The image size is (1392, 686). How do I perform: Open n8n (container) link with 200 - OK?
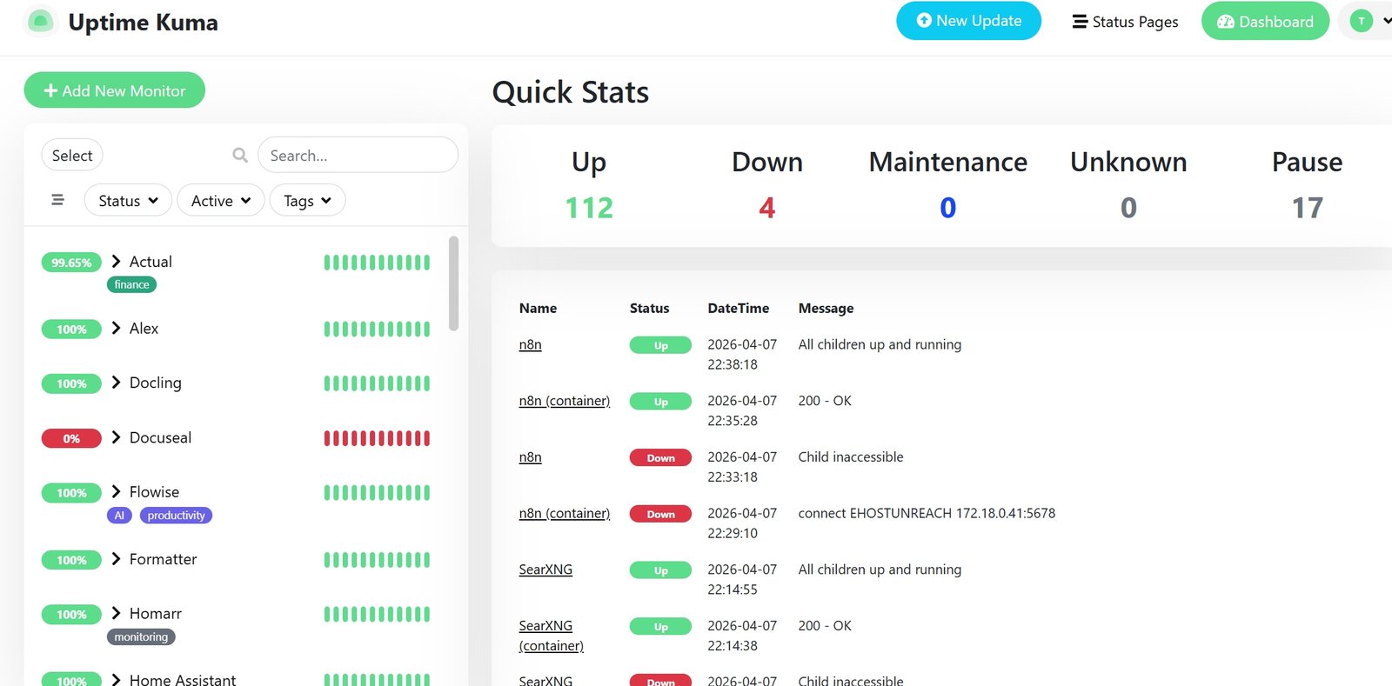[565, 401]
